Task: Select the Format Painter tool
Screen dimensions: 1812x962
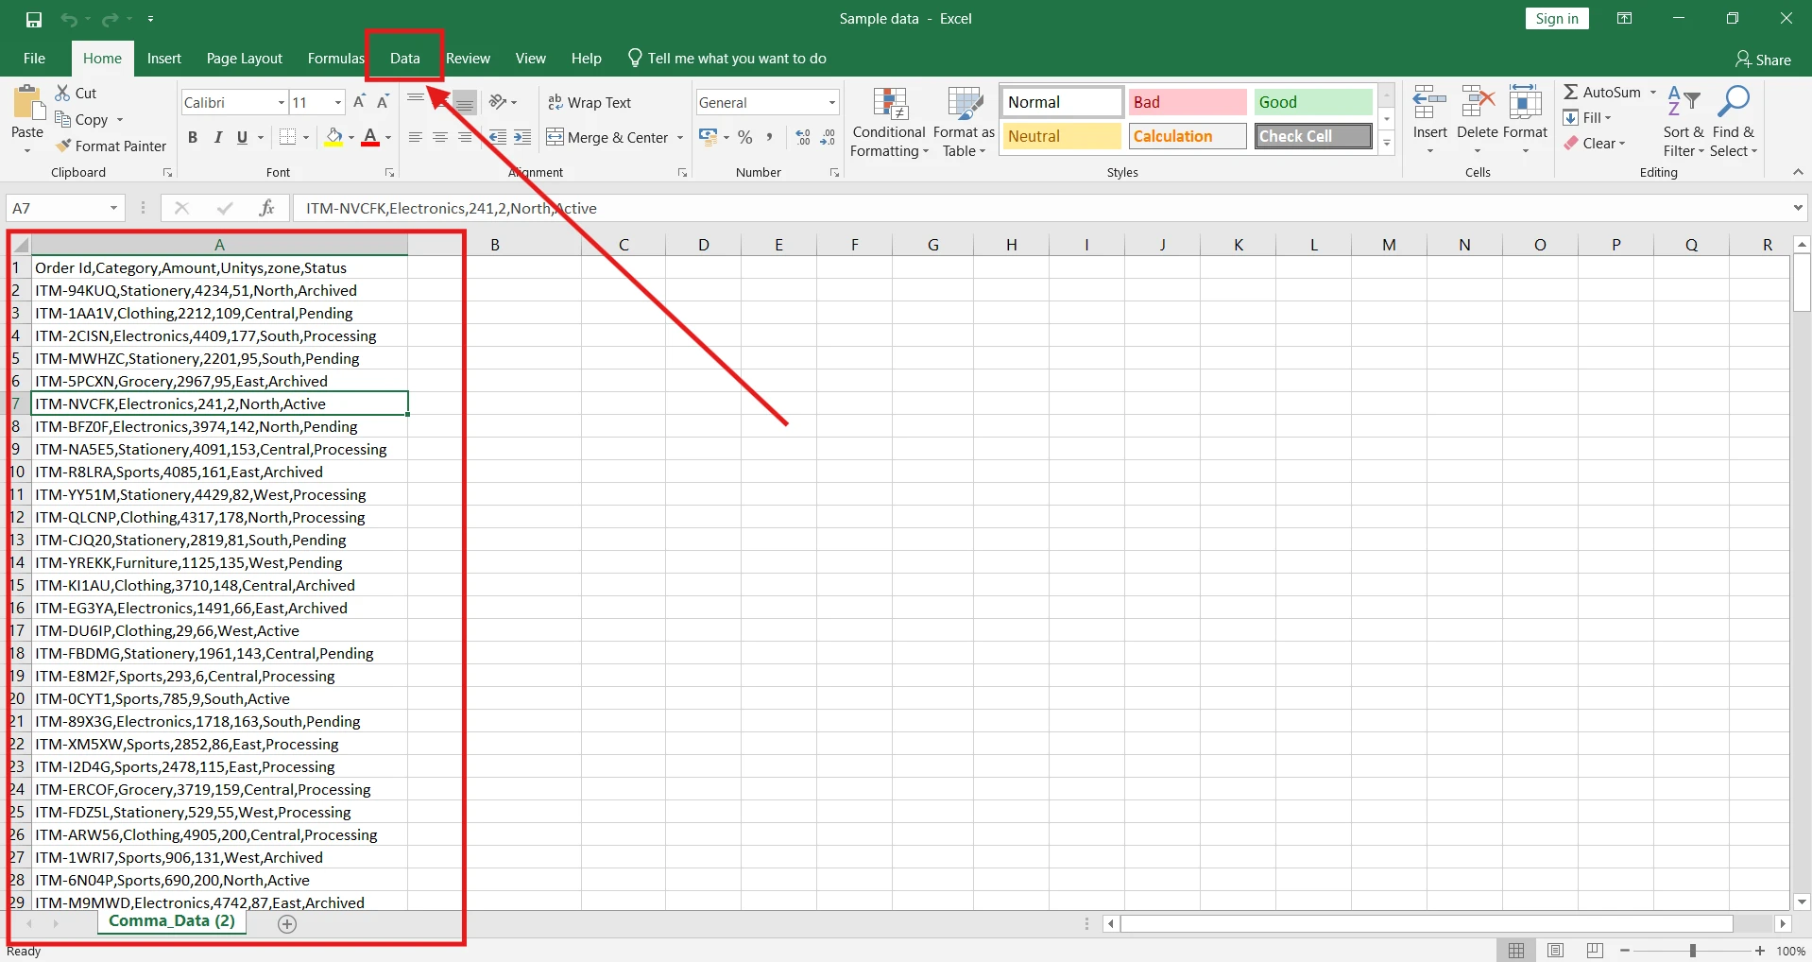Action: (x=111, y=146)
